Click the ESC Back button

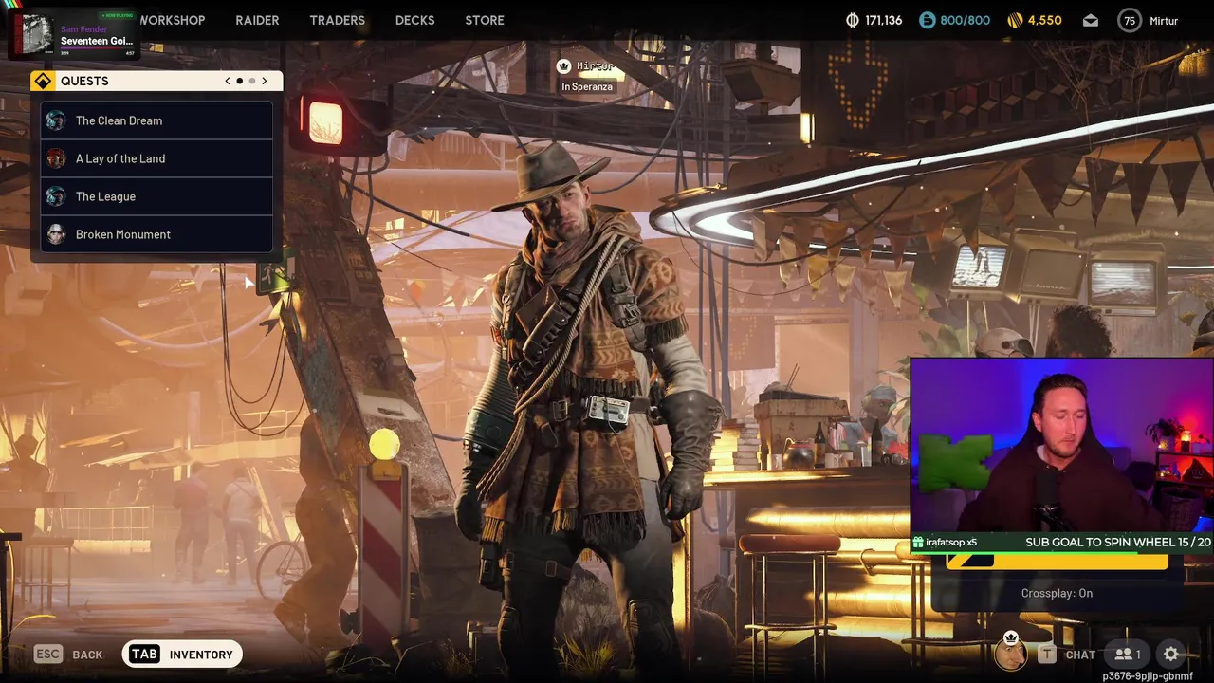pyautogui.click(x=68, y=654)
